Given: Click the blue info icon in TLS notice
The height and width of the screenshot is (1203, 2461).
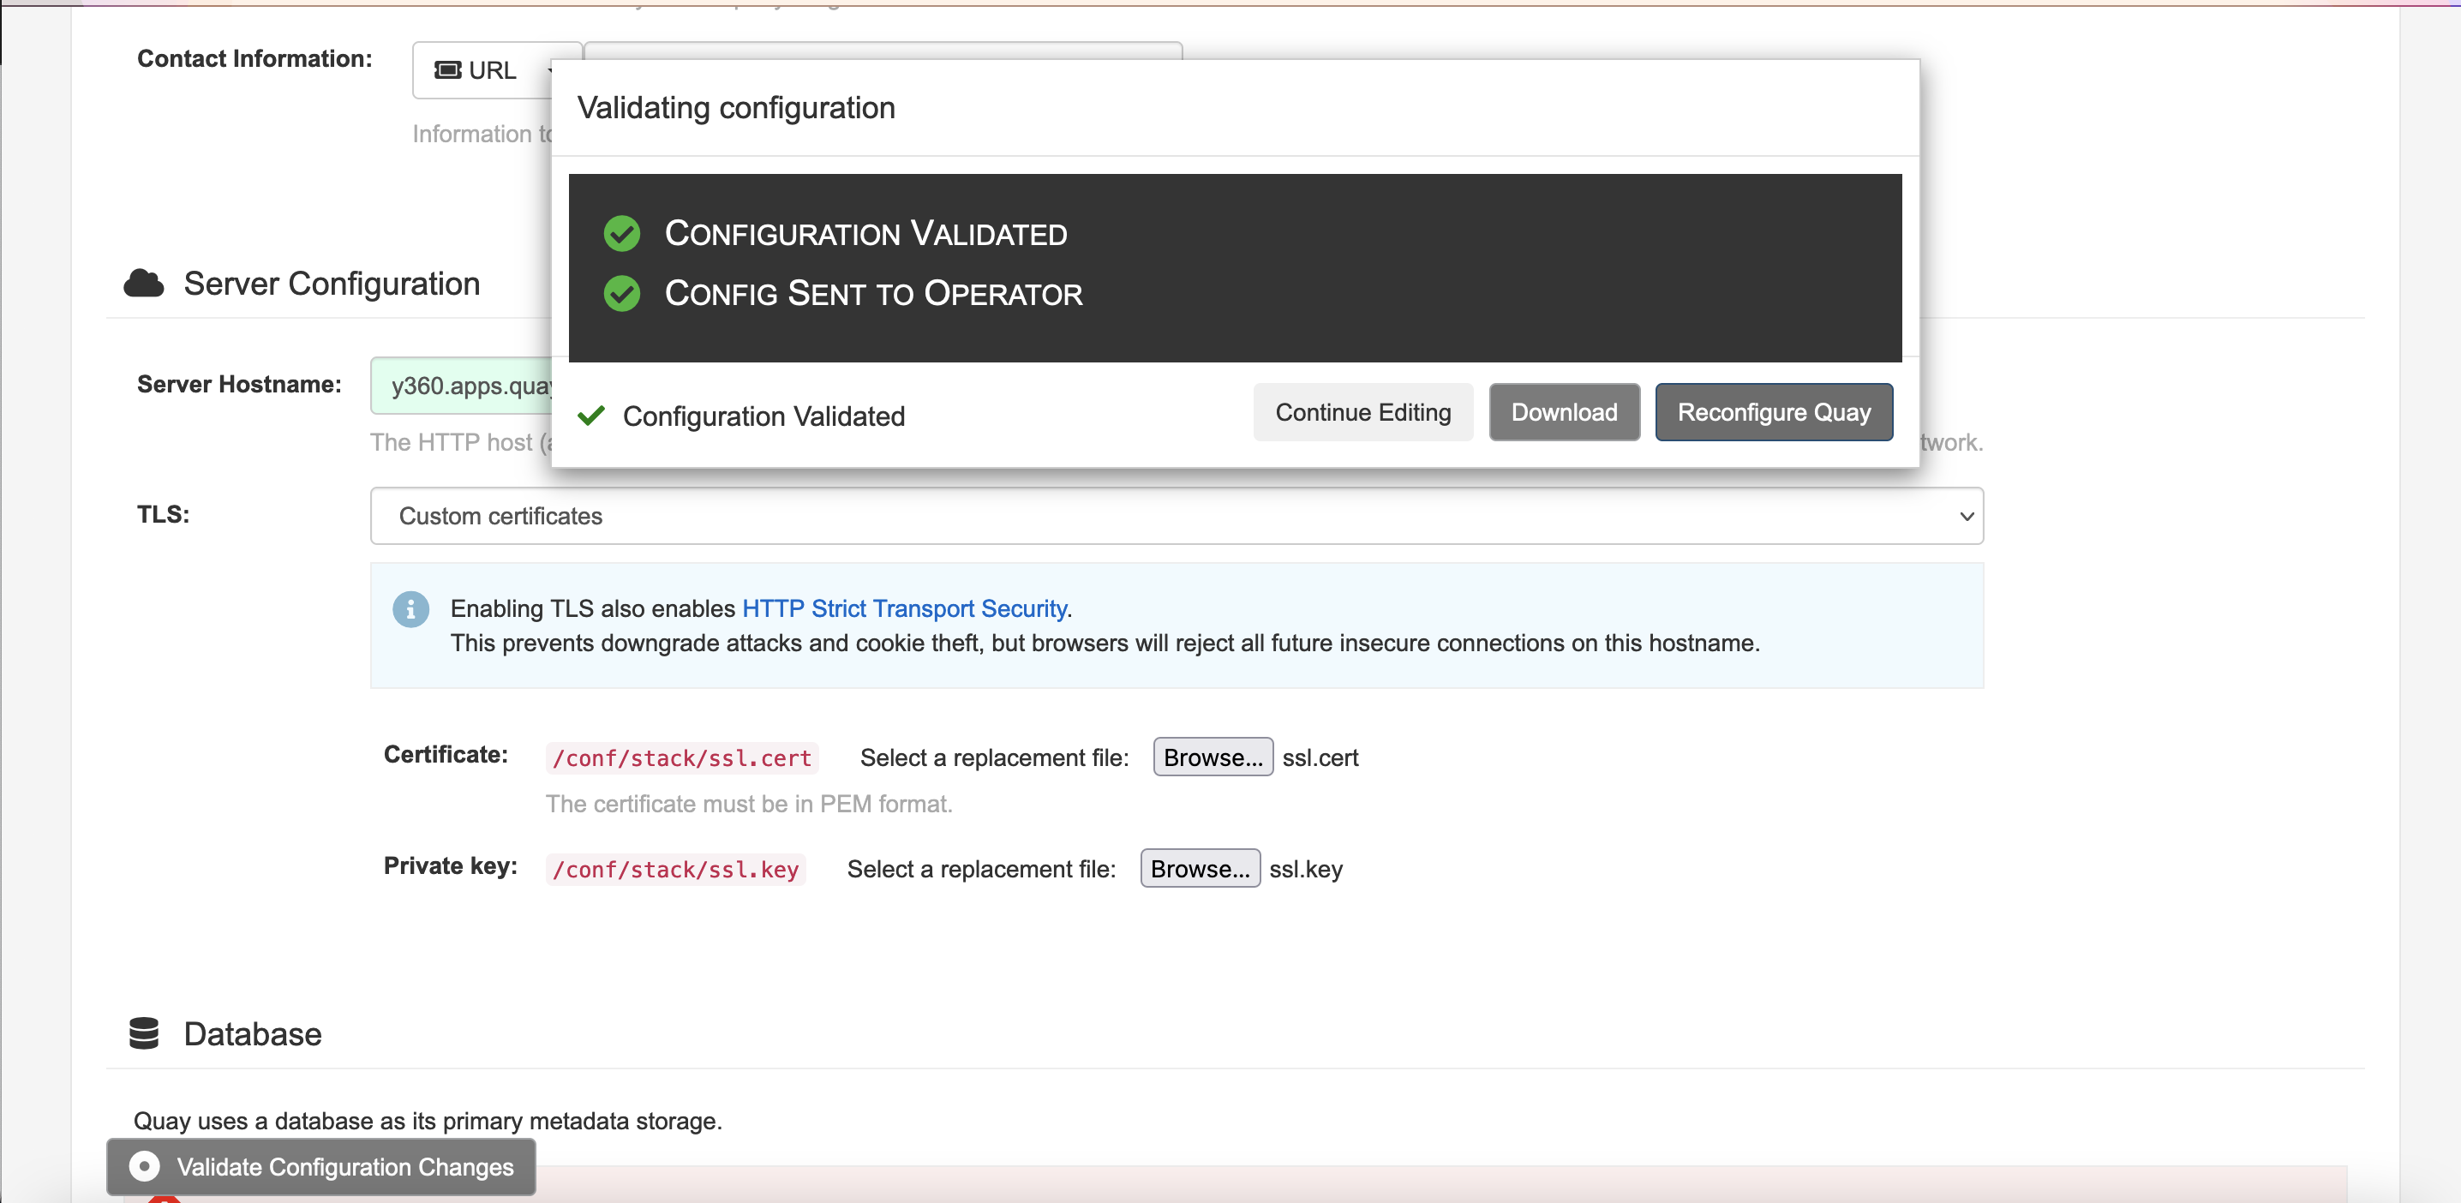Looking at the screenshot, I should tap(410, 608).
